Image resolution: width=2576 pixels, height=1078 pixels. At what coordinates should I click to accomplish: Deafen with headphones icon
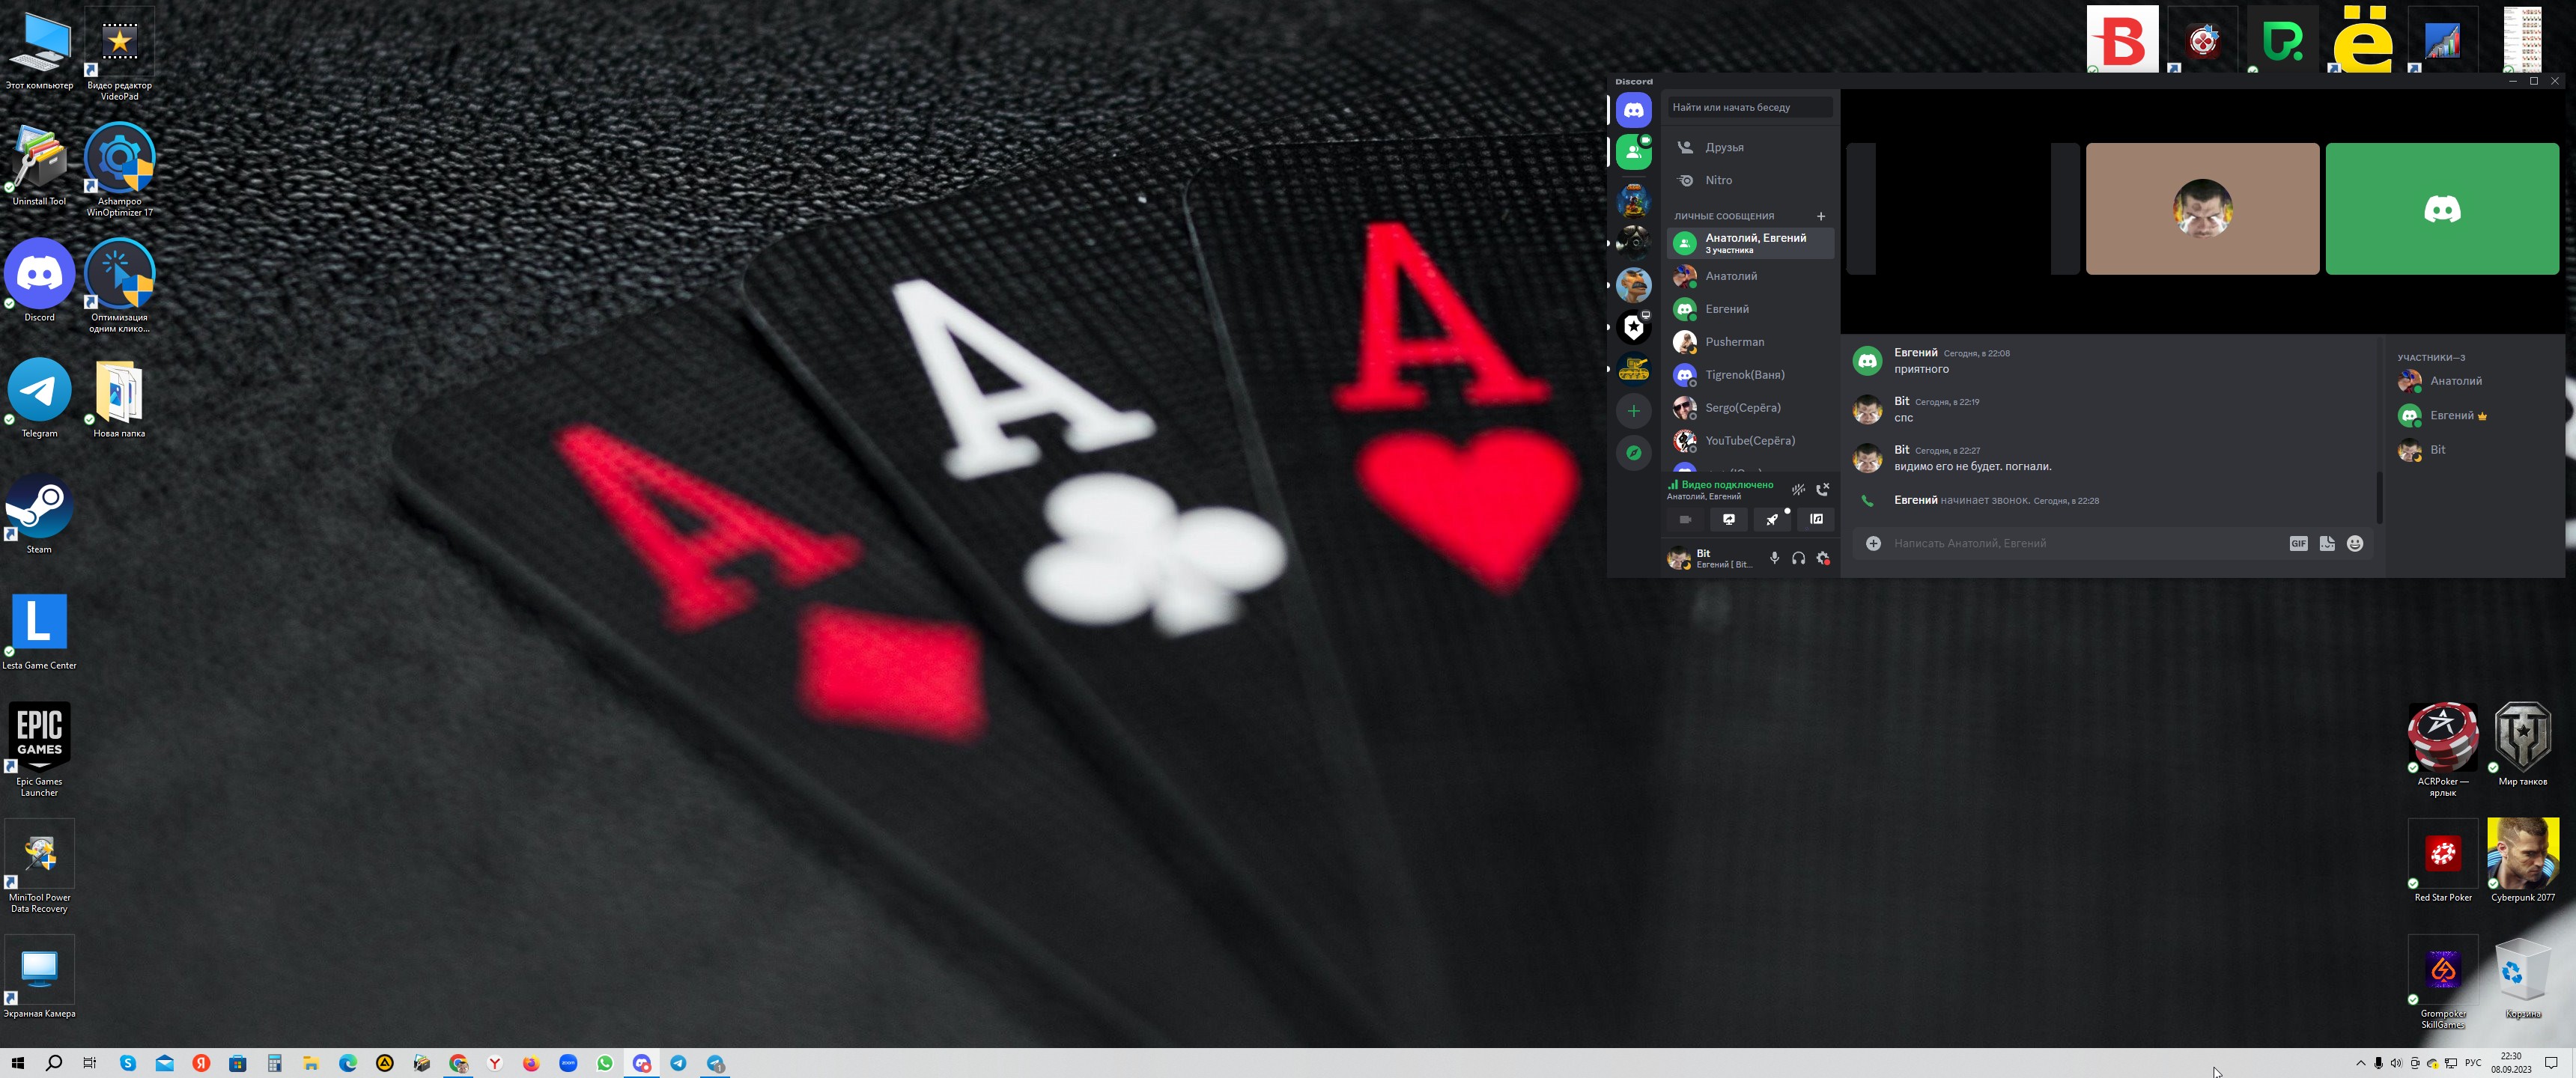[1798, 558]
